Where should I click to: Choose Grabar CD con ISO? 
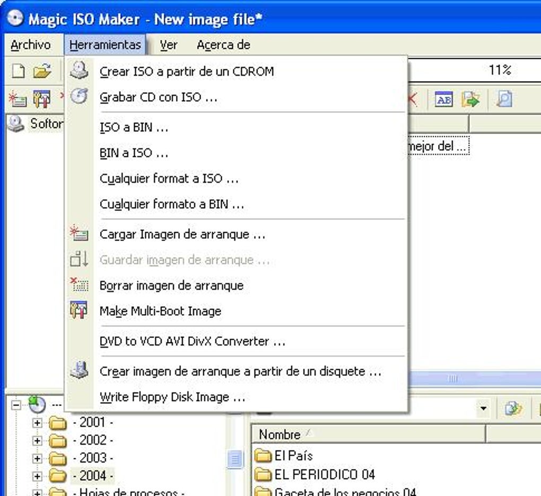click(237, 97)
